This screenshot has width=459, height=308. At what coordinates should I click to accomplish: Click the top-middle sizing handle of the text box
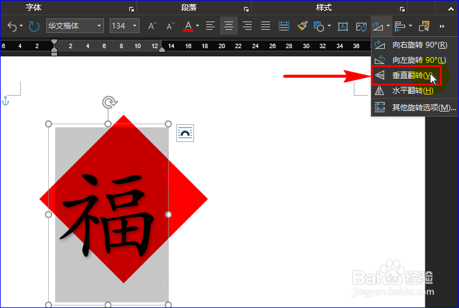click(108, 124)
